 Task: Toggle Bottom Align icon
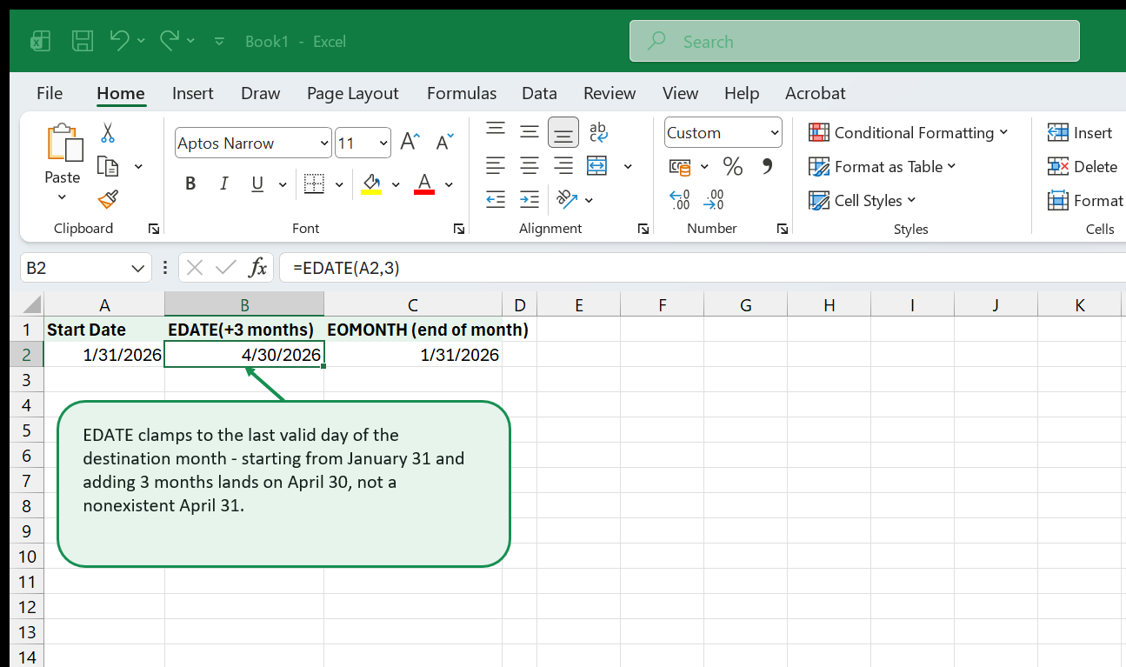point(563,132)
